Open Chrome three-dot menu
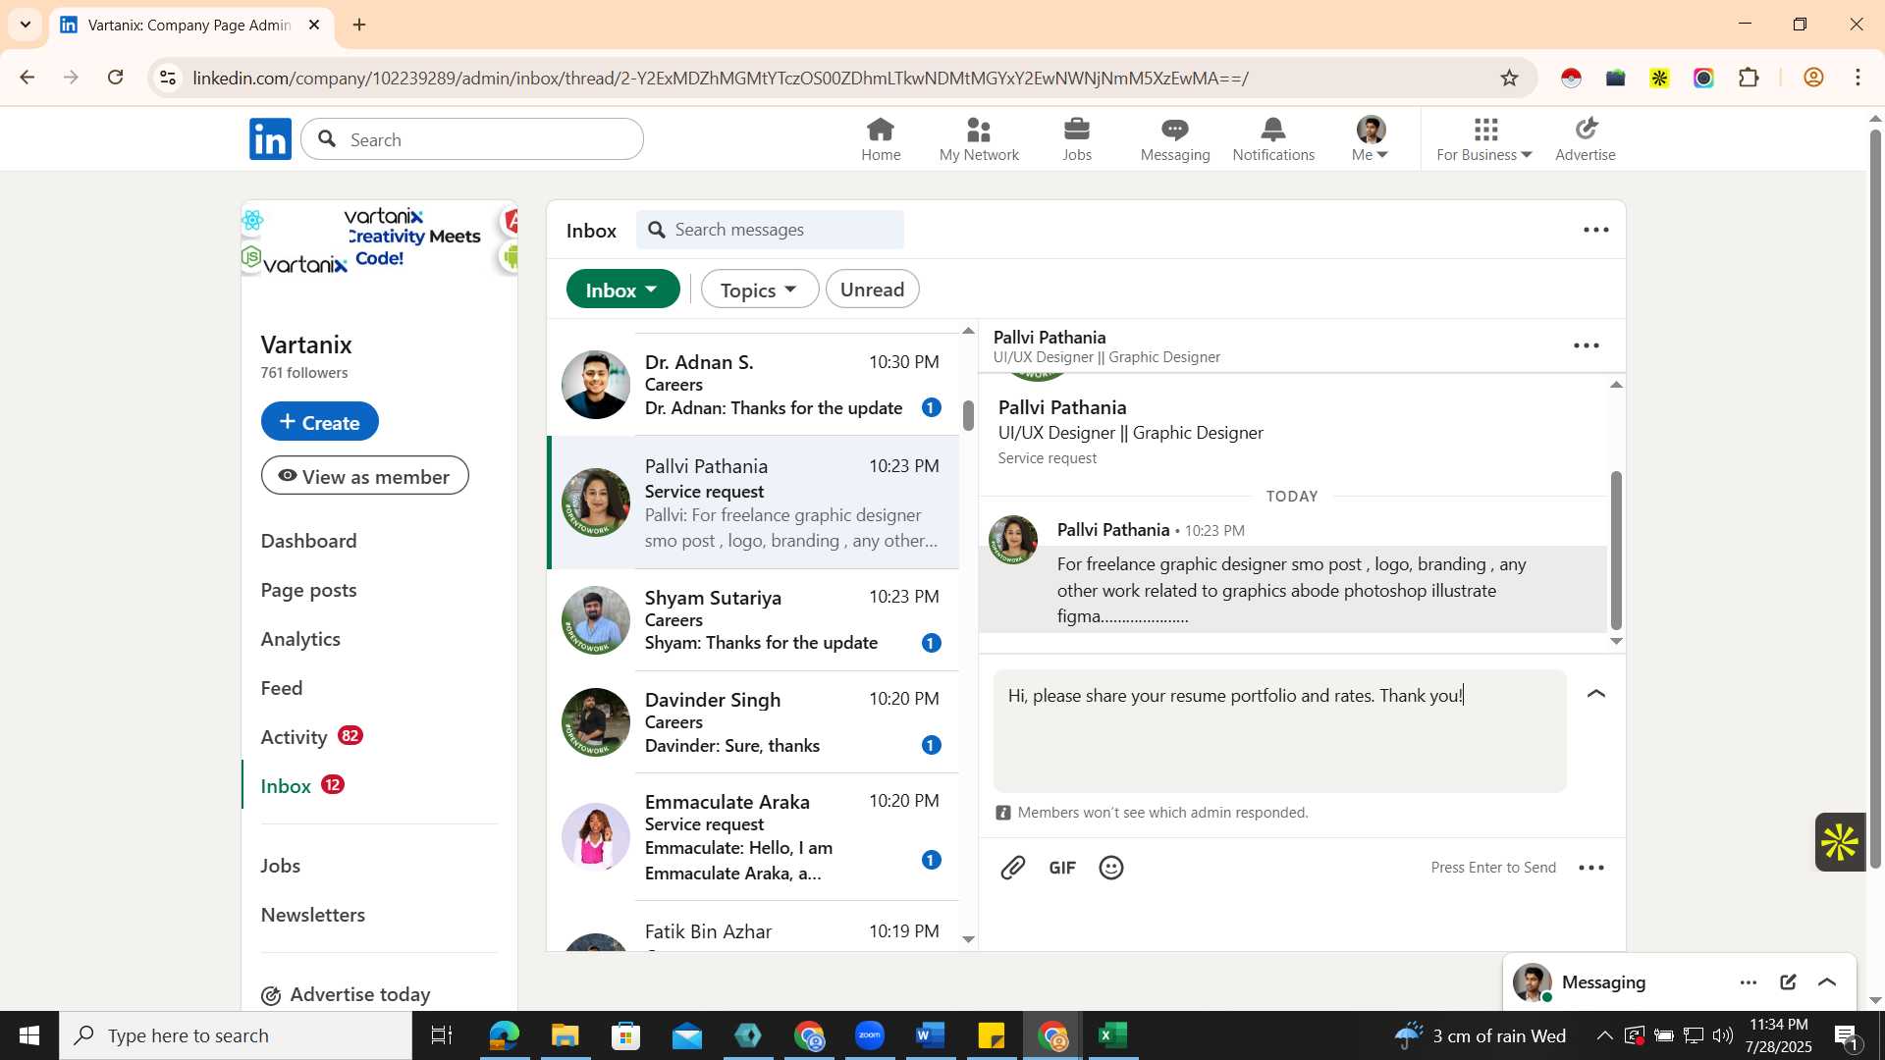1885x1060 pixels. 1858,78
